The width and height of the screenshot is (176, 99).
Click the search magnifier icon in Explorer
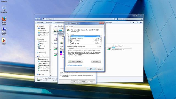coord(142,19)
